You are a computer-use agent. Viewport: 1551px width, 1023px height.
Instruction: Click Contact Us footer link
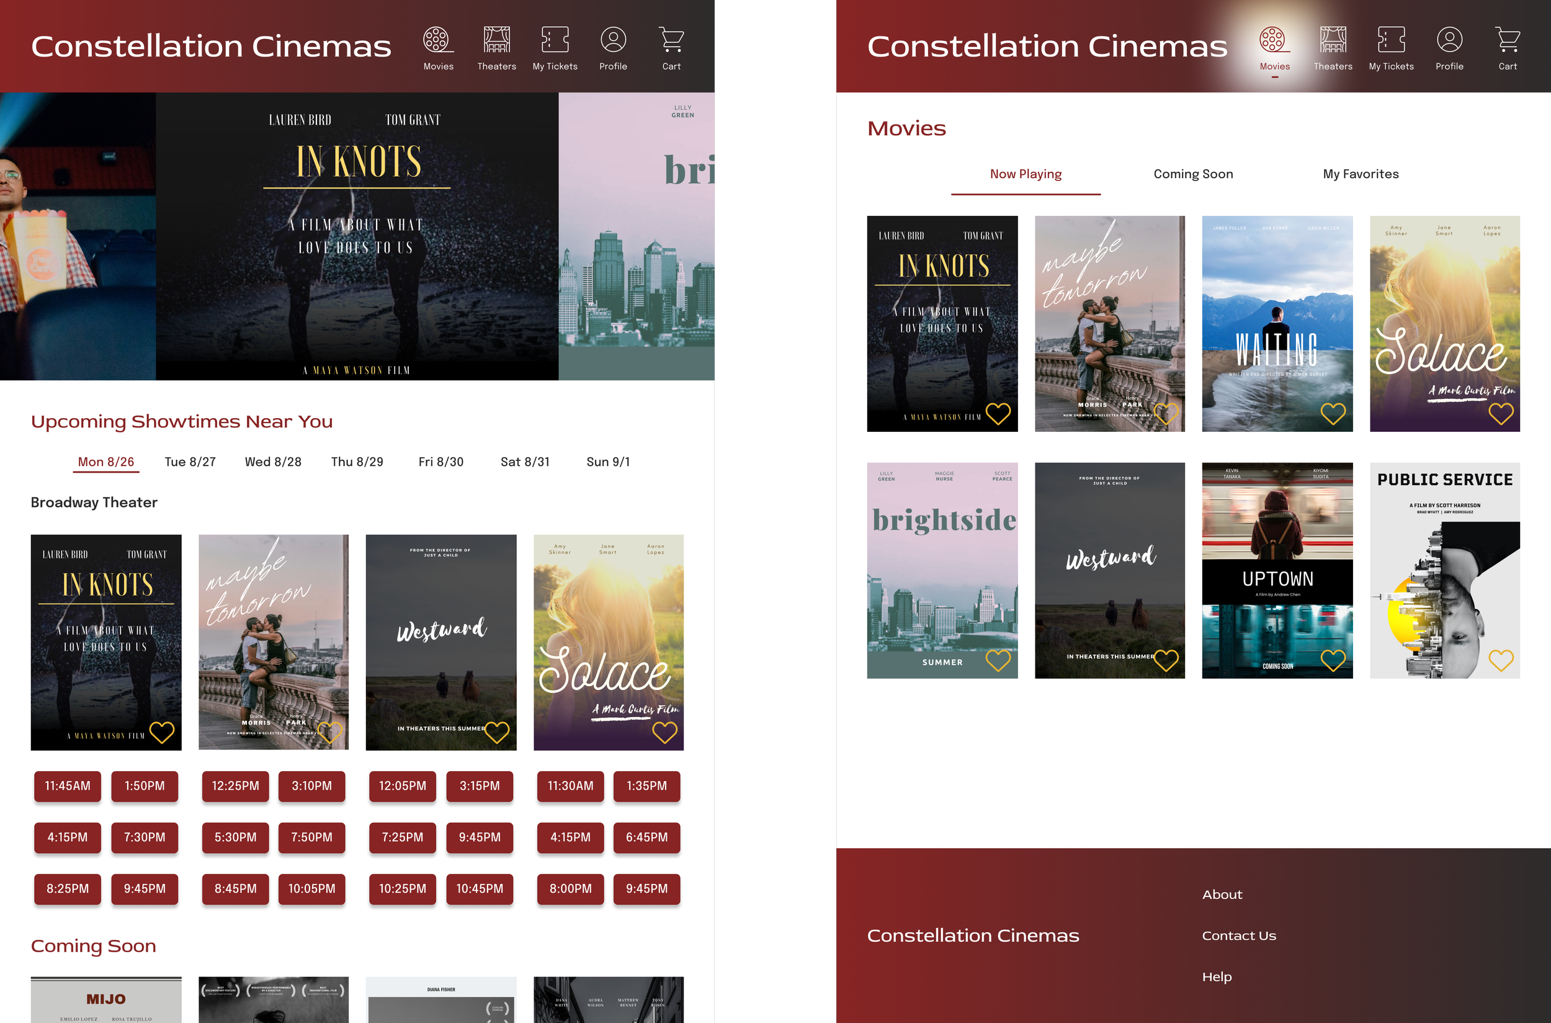[x=1238, y=936]
